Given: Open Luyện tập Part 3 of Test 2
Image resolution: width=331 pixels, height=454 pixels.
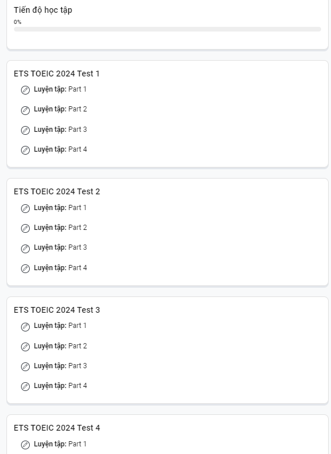Looking at the screenshot, I should click(x=60, y=247).
